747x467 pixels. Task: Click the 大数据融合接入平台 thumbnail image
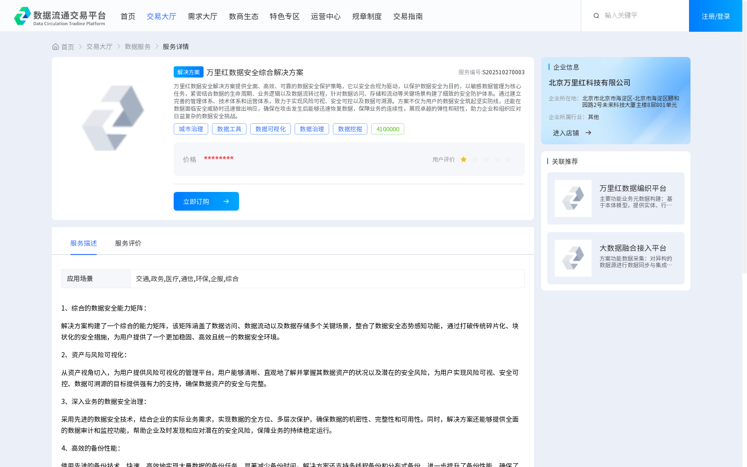[x=573, y=258]
